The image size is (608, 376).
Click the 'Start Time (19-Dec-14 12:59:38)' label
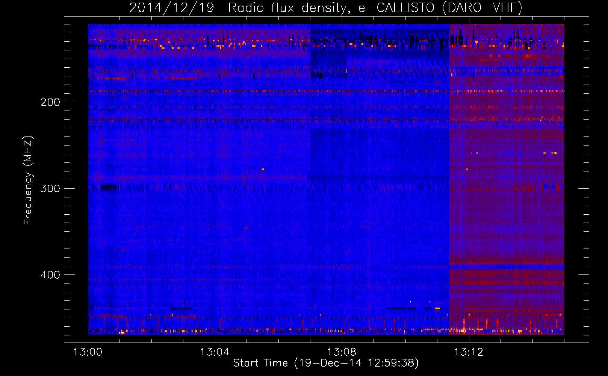[x=326, y=363]
